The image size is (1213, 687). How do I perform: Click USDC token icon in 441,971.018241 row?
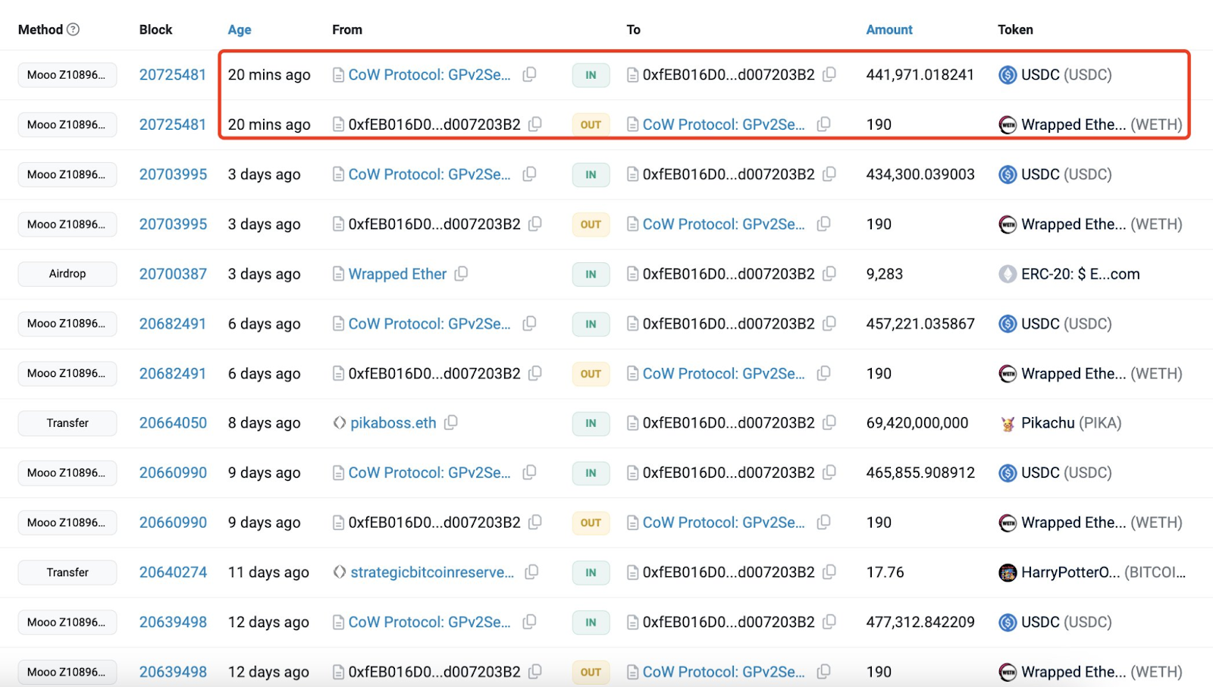coord(1008,75)
